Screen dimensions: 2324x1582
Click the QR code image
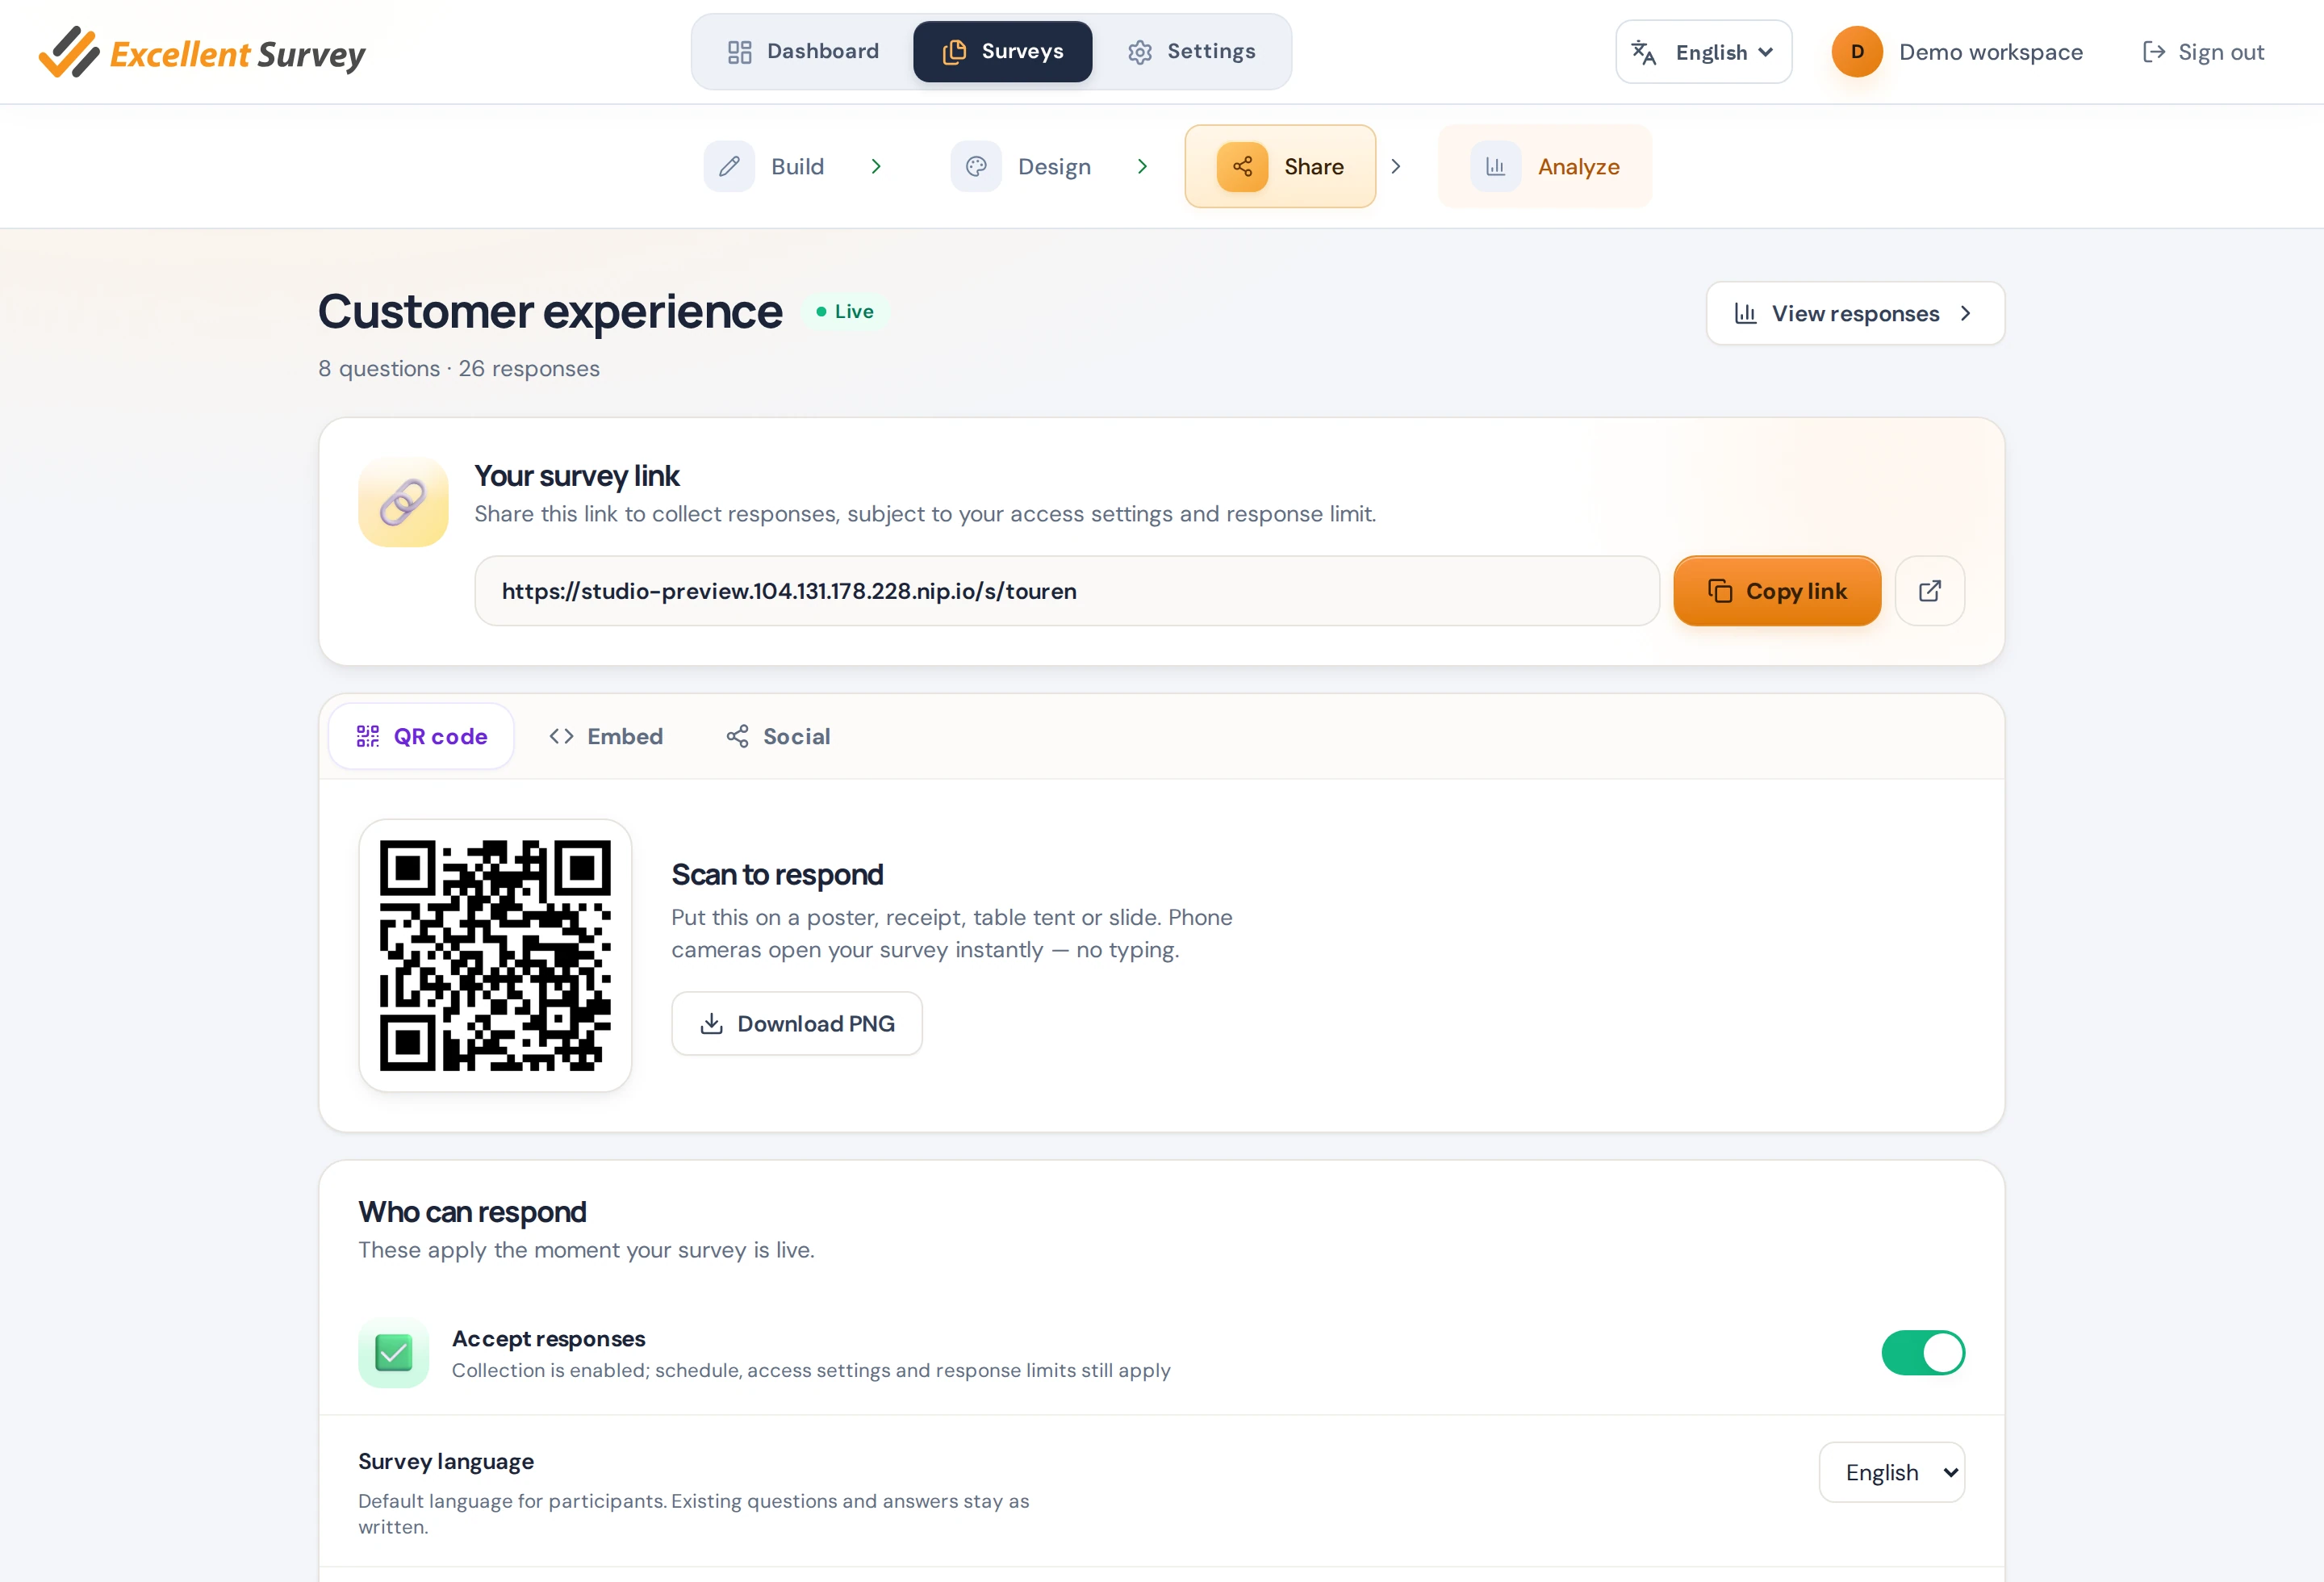coord(495,955)
